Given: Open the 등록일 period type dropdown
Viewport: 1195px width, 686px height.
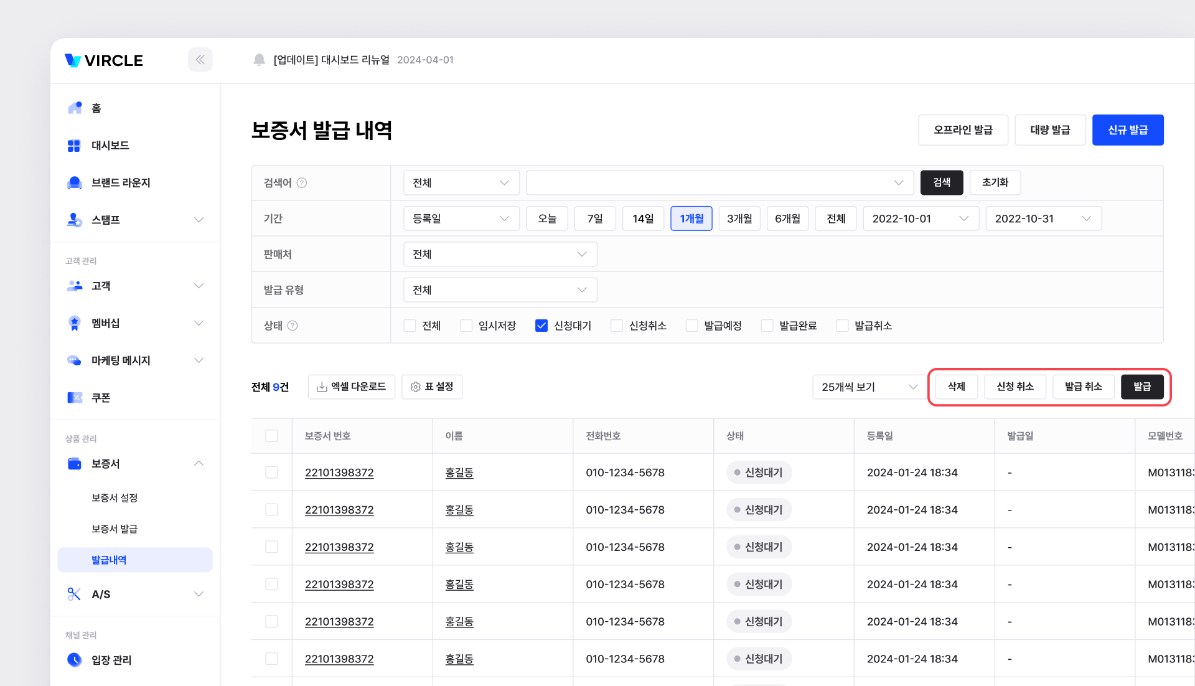Looking at the screenshot, I should click(461, 218).
